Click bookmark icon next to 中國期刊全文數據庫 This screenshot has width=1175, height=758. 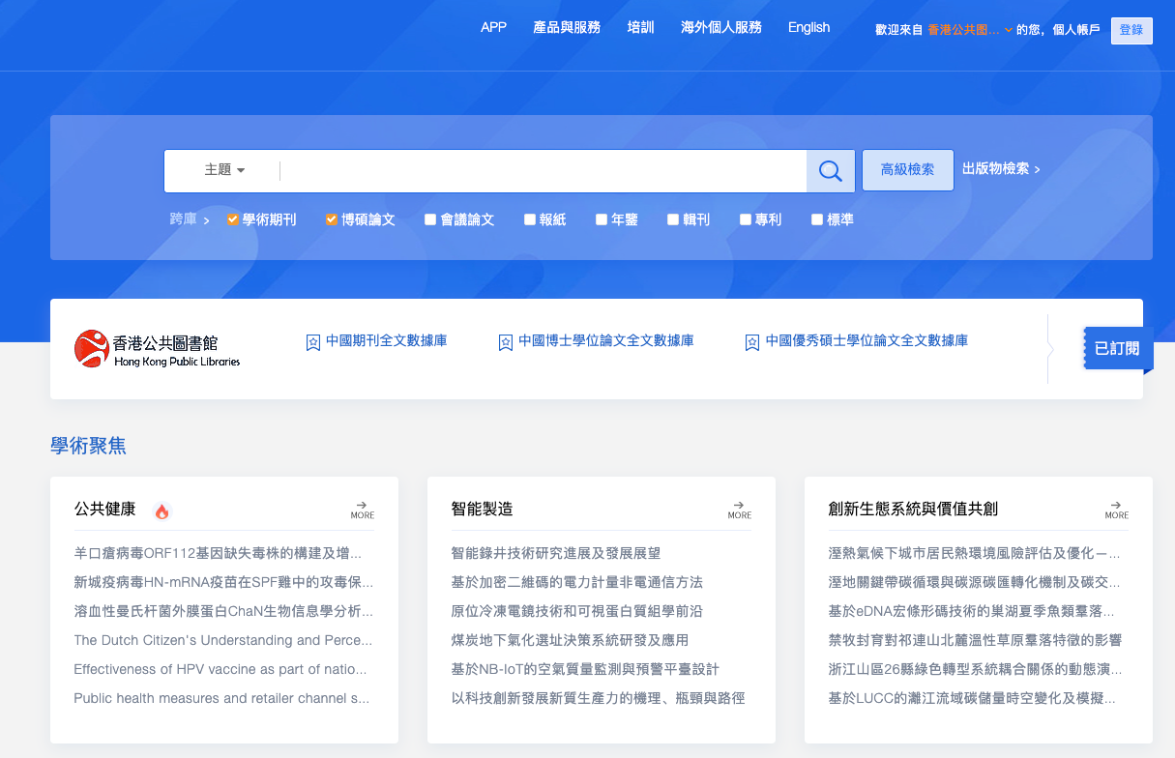[312, 342]
